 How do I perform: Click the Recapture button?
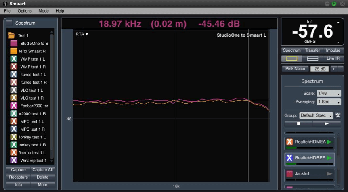click(x=18, y=177)
